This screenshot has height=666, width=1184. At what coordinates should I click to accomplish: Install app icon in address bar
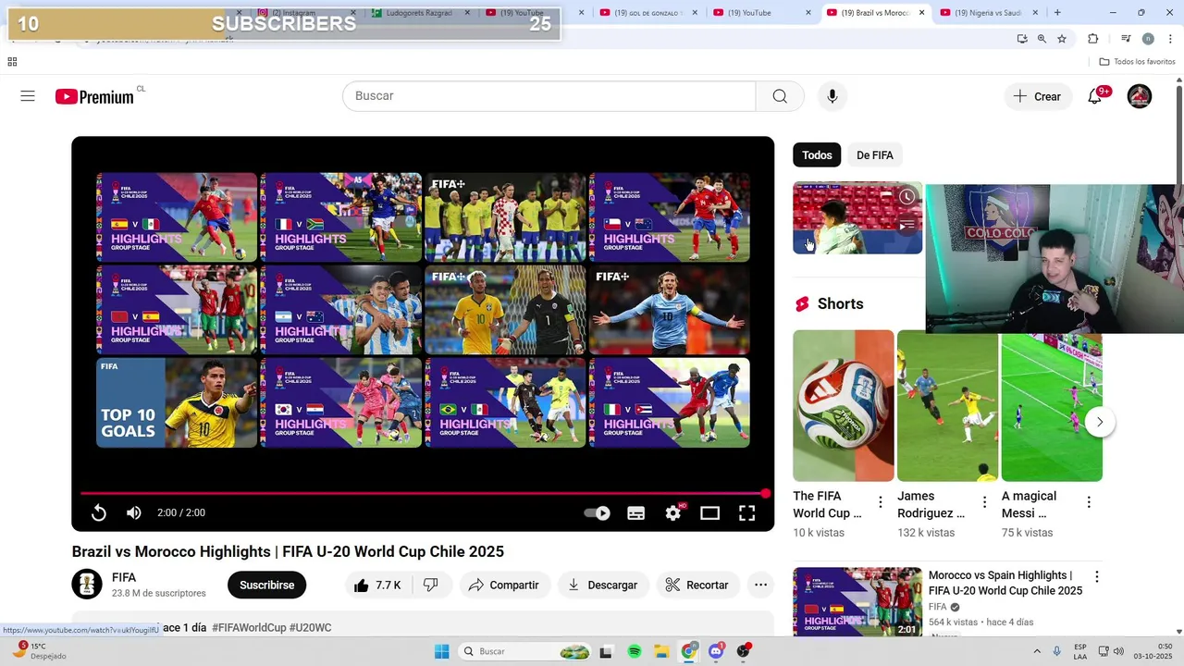(1022, 39)
